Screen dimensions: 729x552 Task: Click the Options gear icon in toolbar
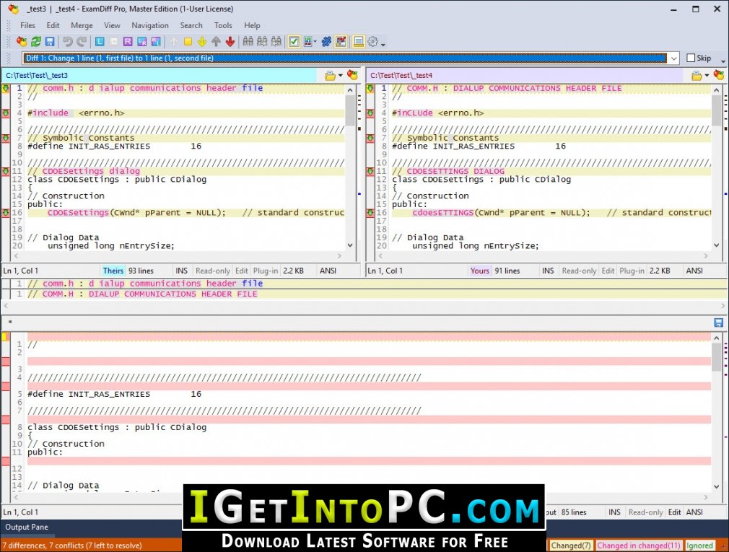click(373, 42)
